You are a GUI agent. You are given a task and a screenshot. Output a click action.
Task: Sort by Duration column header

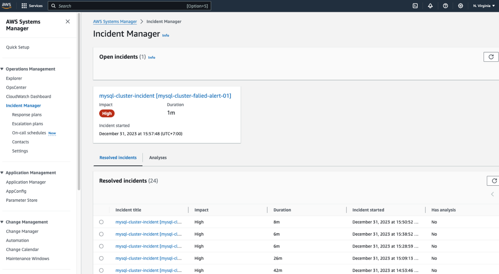point(282,210)
